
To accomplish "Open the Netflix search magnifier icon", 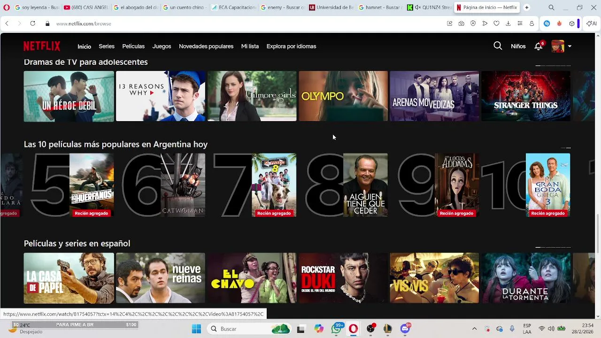I will tap(498, 46).
